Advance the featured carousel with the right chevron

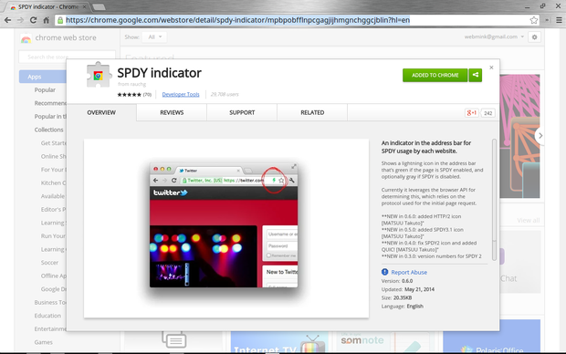tap(540, 136)
